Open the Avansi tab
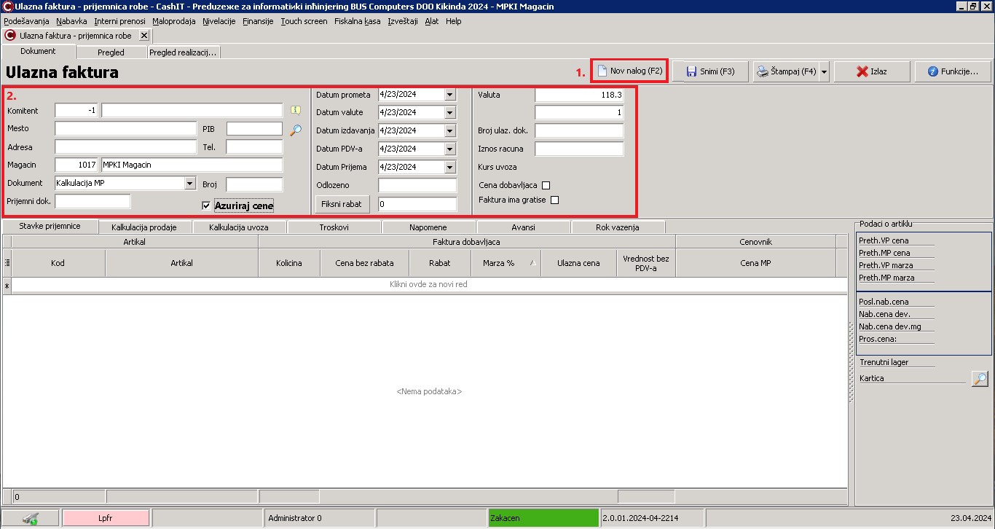 click(523, 227)
